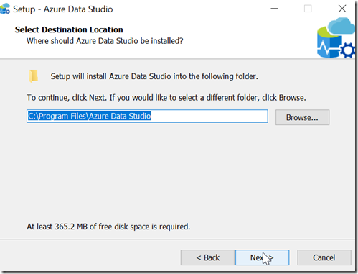
Task: Click the "Setup - Azure Data Studio" title text
Action: (63, 9)
